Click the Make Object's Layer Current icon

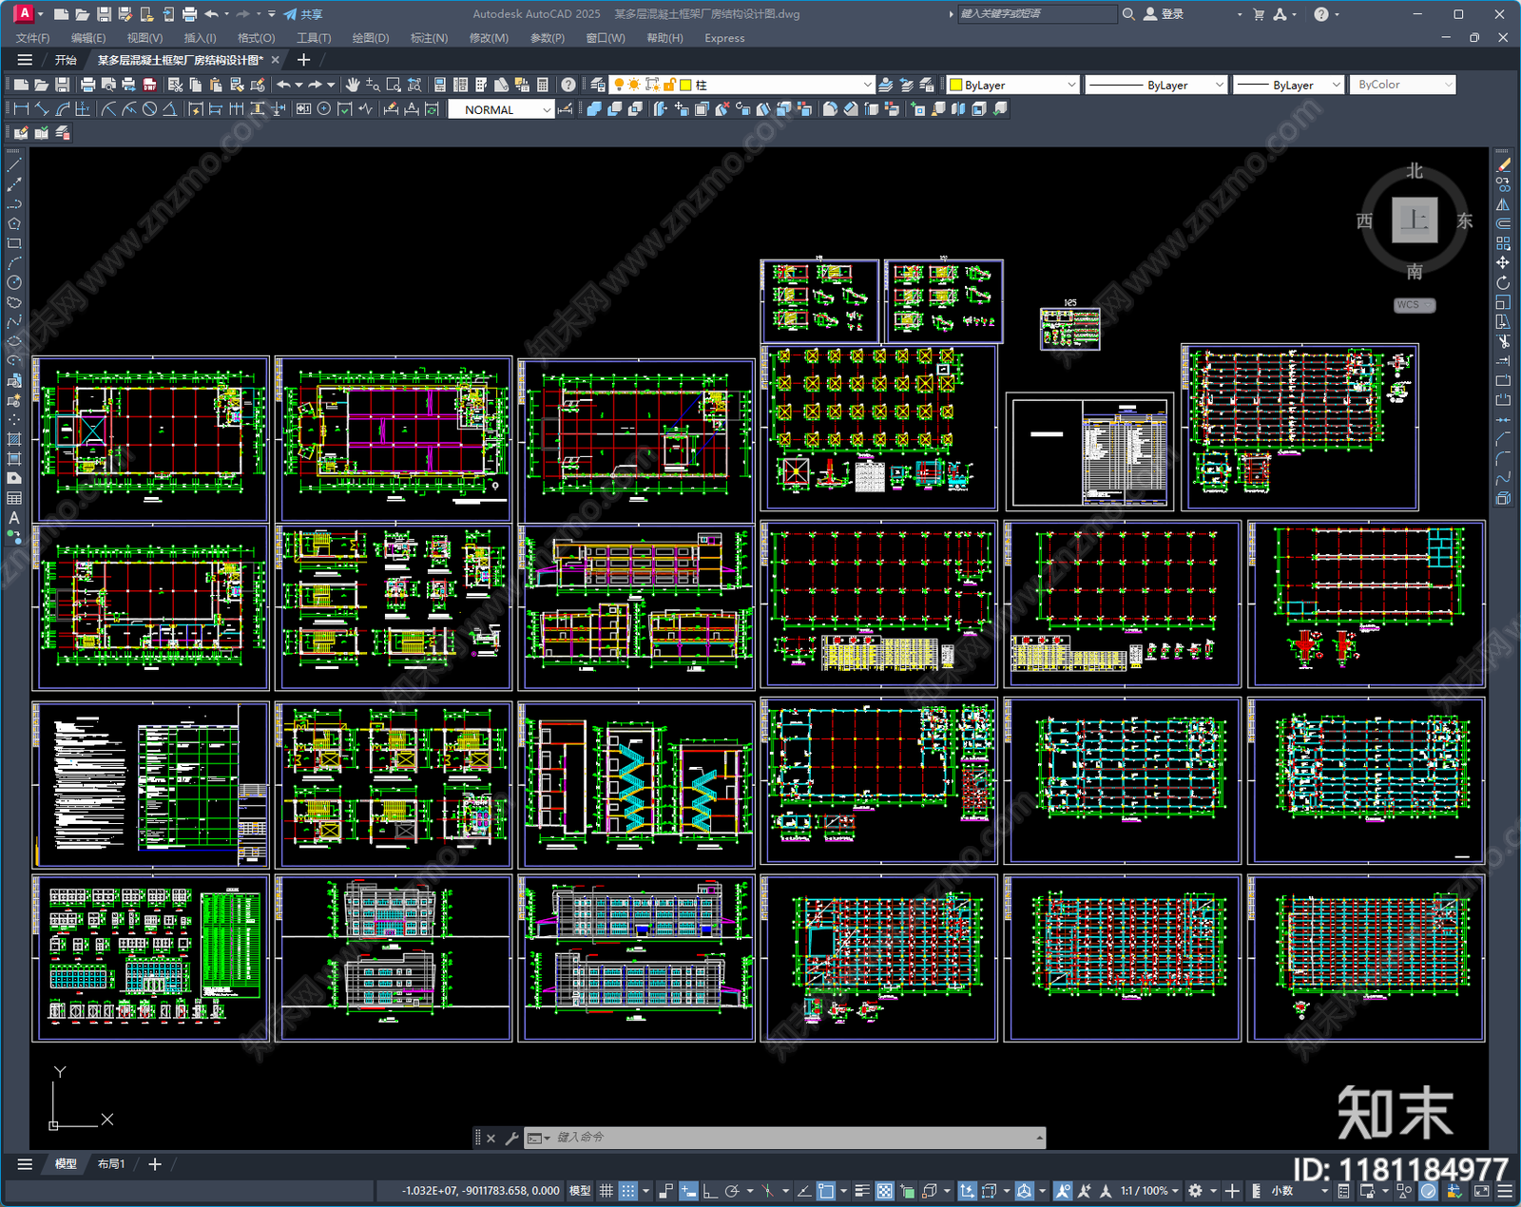[886, 85]
